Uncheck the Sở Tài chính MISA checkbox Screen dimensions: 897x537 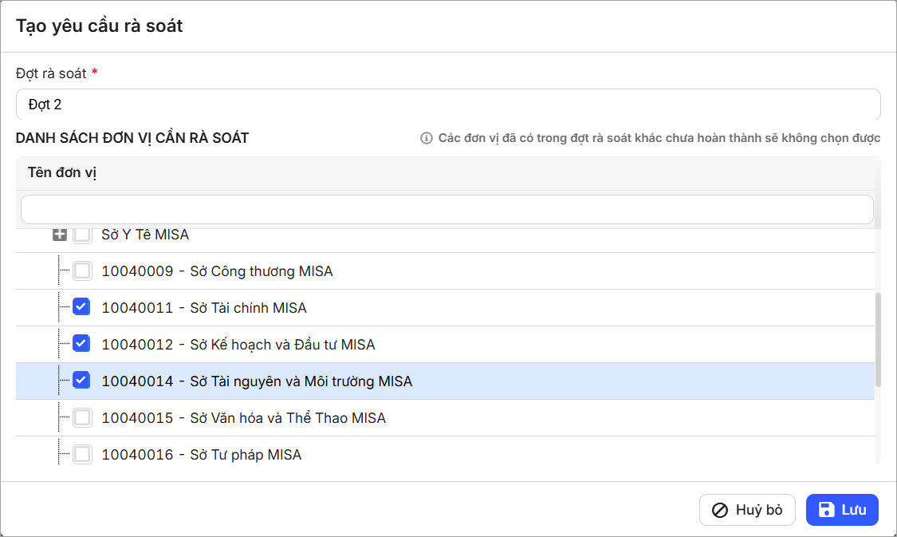[81, 307]
